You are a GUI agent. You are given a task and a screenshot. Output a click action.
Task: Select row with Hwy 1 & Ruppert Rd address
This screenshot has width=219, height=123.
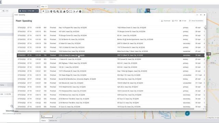pos(111,28)
